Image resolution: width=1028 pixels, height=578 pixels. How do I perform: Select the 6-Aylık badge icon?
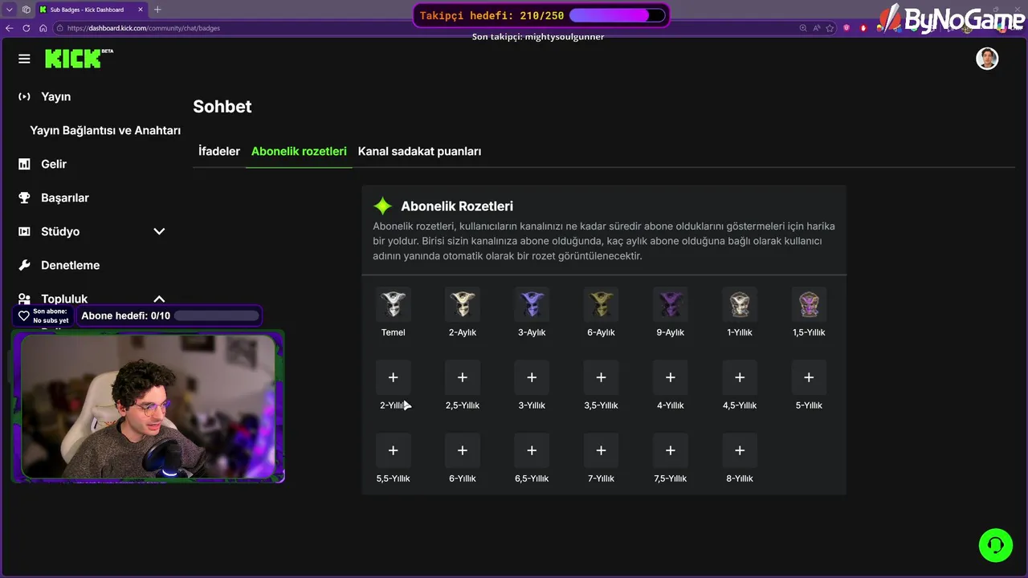[x=601, y=304]
